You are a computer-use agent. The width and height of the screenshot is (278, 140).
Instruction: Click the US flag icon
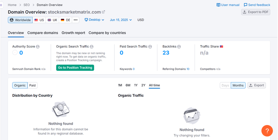36,20
